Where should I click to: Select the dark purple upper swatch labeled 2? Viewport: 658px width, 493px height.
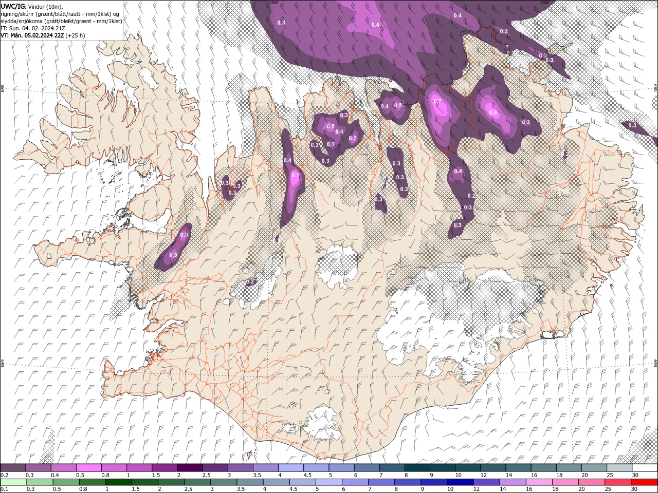(190, 467)
